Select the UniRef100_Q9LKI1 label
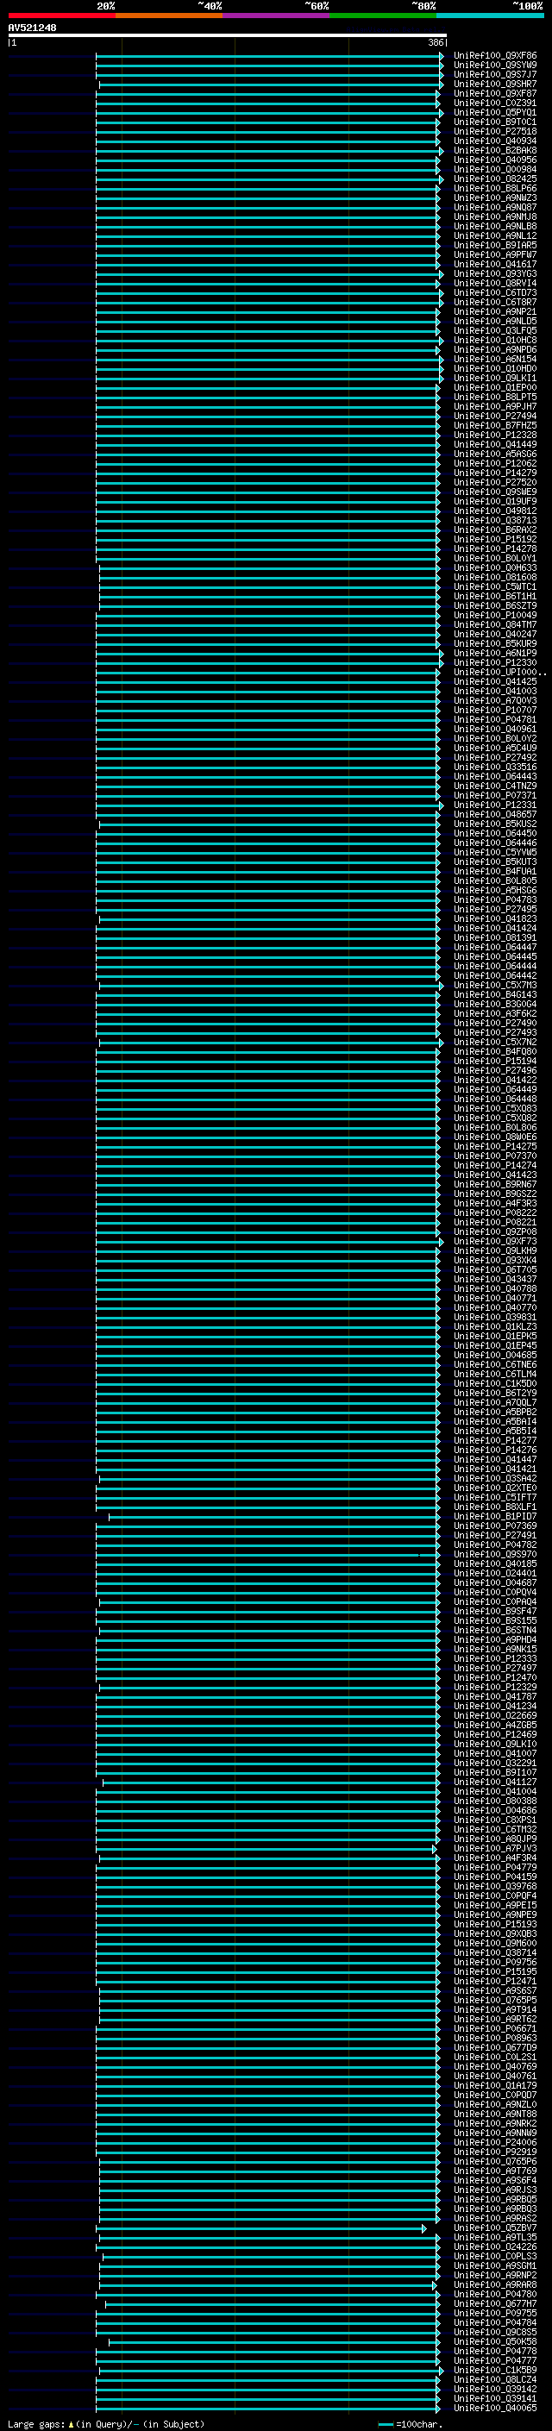The width and height of the screenshot is (552, 2431). 494,379
